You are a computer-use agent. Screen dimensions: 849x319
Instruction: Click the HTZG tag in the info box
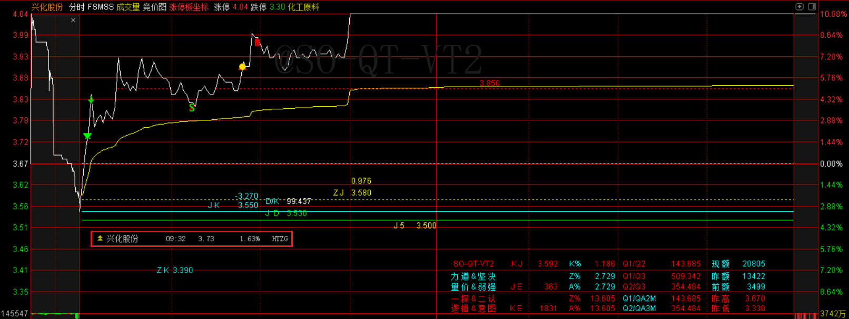coord(280,239)
